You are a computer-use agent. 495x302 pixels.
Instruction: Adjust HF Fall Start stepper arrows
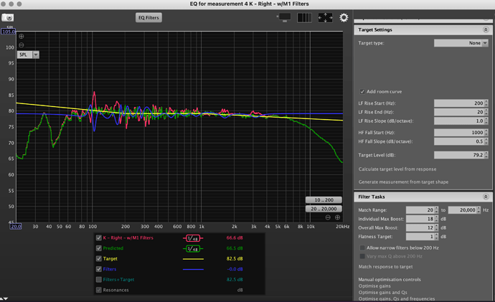486,133
